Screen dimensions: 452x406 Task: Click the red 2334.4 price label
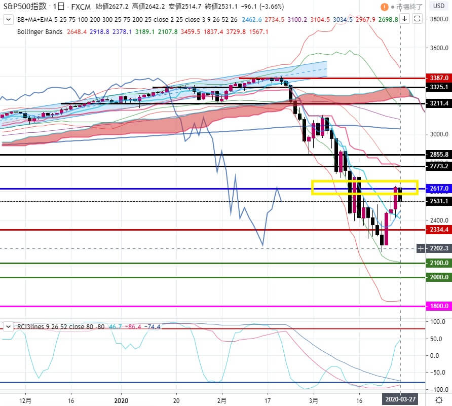pos(439,230)
